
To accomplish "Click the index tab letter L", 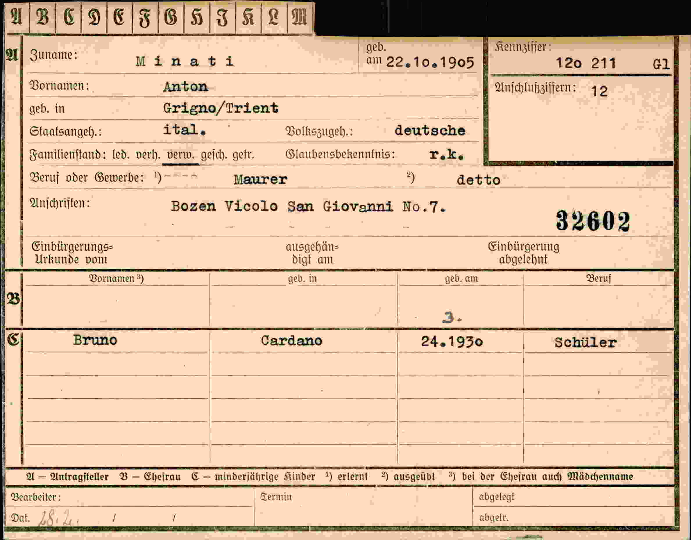I will pyautogui.click(x=274, y=17).
